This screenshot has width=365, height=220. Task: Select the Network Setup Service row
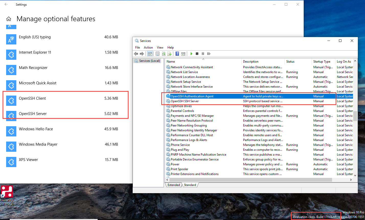pos(259,82)
